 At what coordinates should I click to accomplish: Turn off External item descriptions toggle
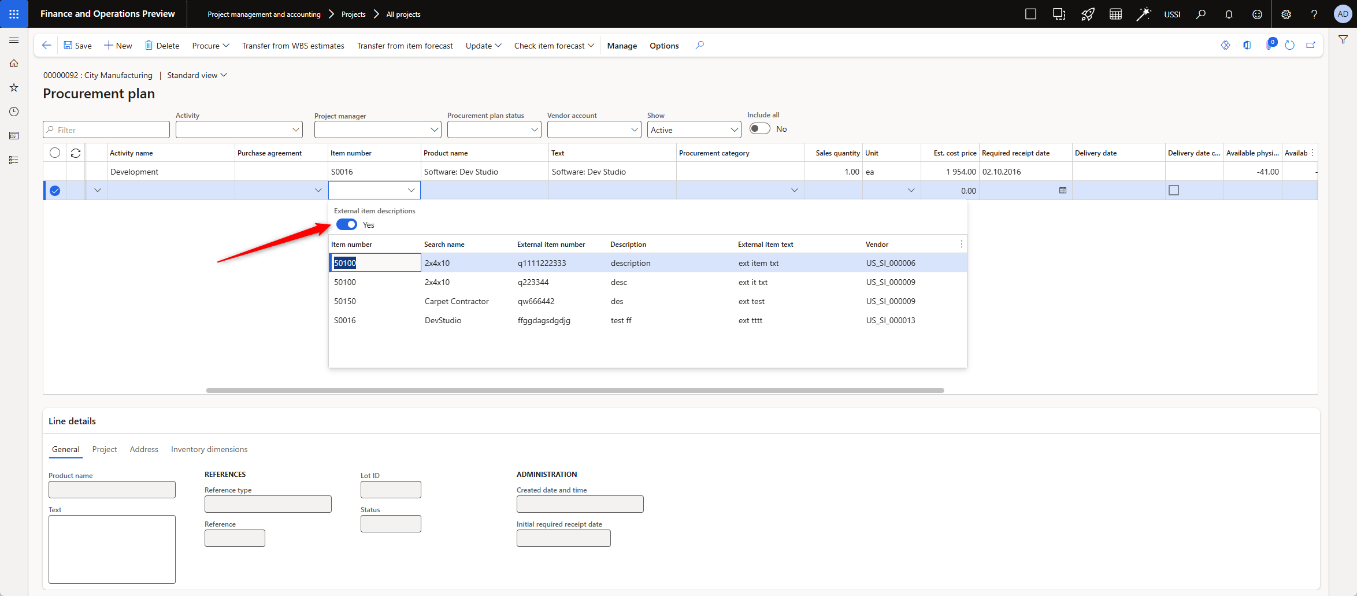click(x=347, y=225)
